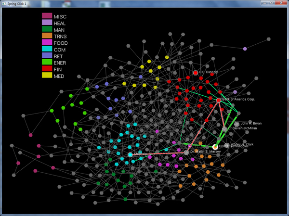Select the red FIN legend swatch
Image resolution: width=289 pixels, height=216 pixels.
click(x=47, y=68)
